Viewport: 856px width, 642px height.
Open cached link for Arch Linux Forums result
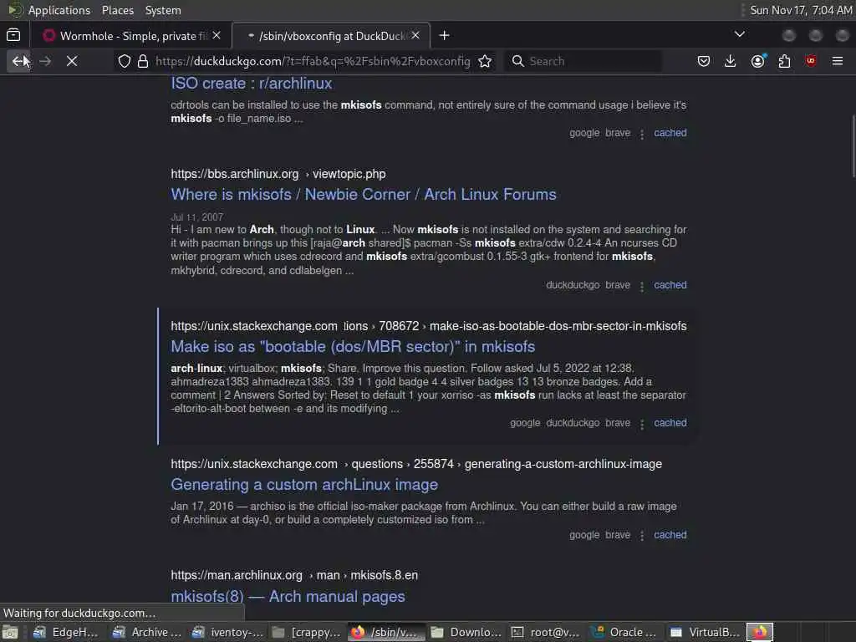(x=670, y=285)
